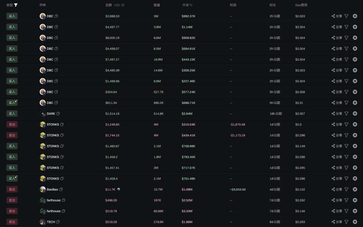Click the whale icon next to $11.7K
This screenshot has height=227, width=363.
point(118,190)
